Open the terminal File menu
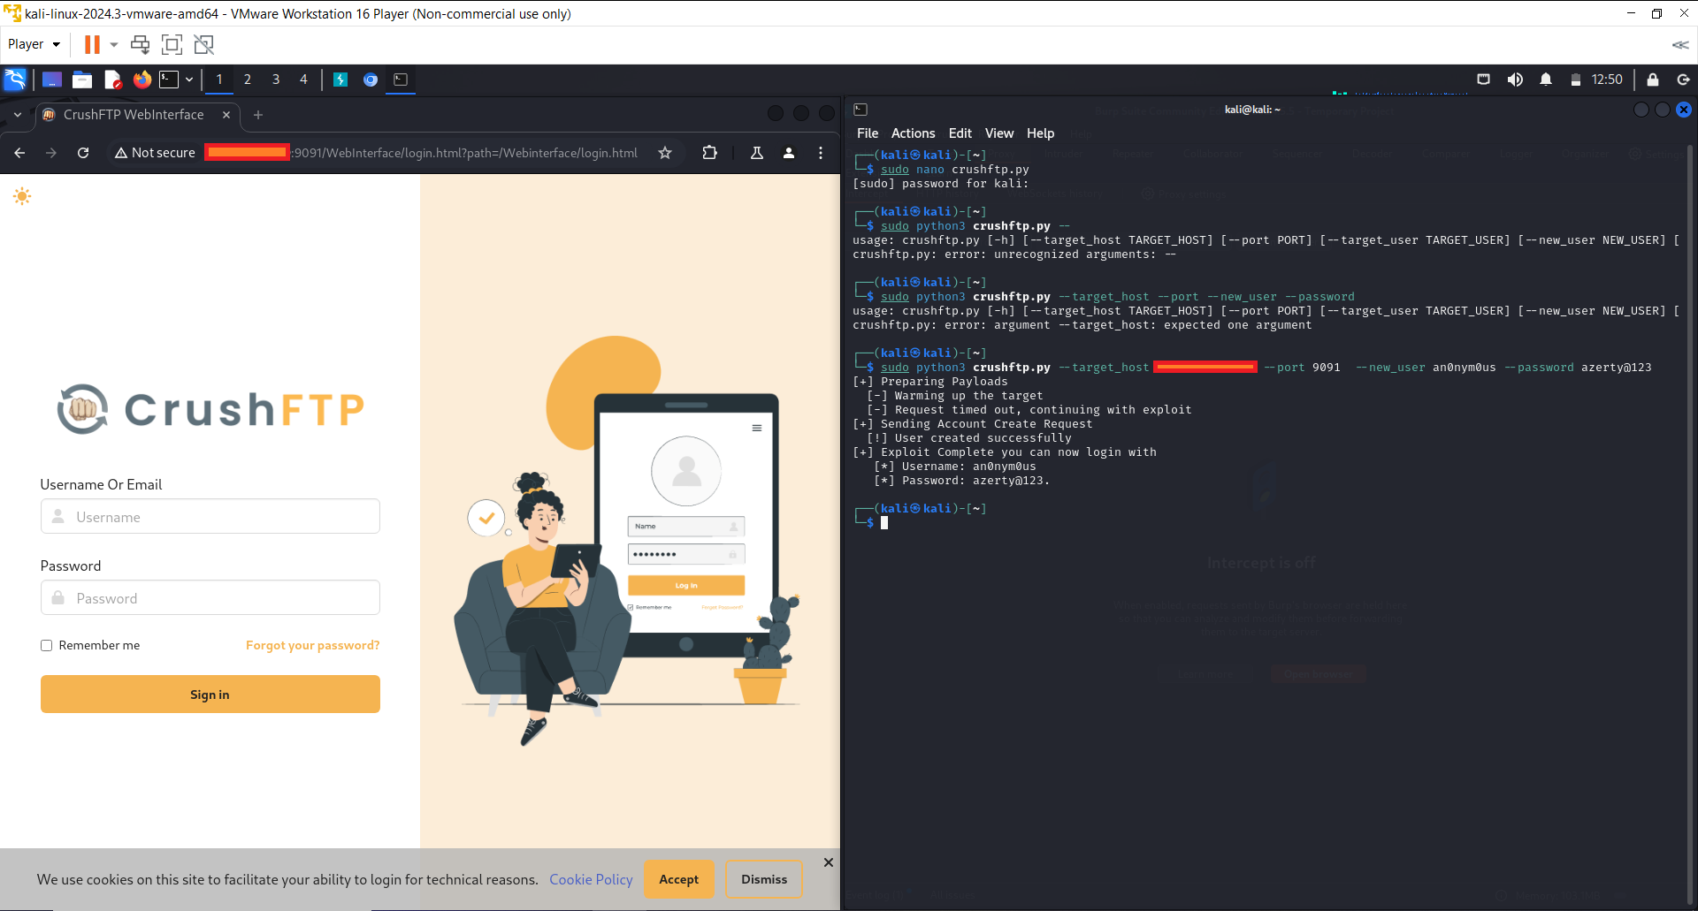This screenshot has width=1698, height=911. [868, 133]
